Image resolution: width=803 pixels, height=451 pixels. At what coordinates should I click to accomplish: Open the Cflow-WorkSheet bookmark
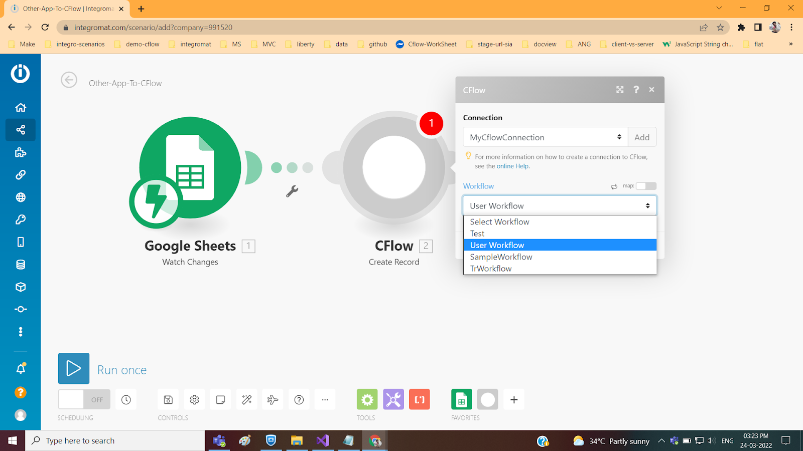[426, 44]
